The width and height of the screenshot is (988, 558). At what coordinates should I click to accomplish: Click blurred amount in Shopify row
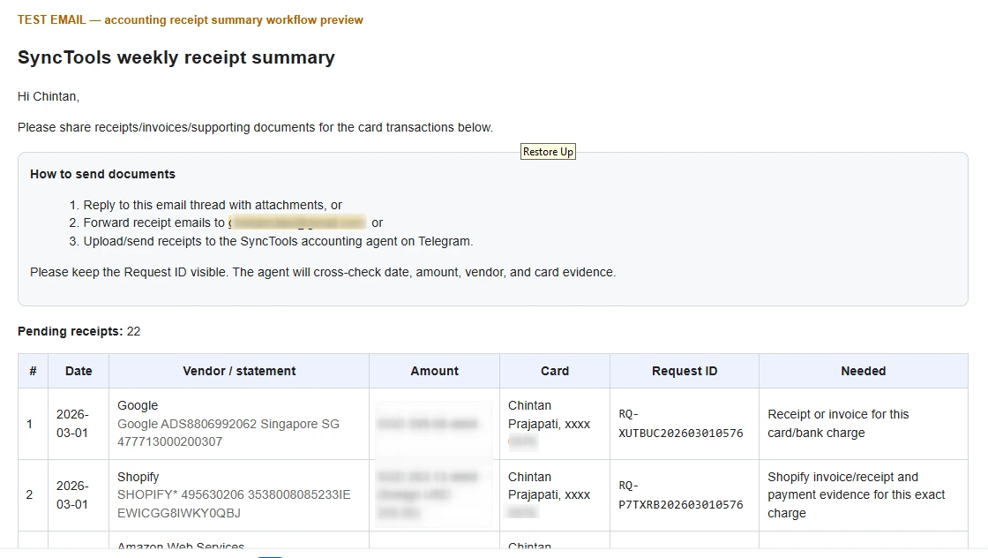click(427, 495)
